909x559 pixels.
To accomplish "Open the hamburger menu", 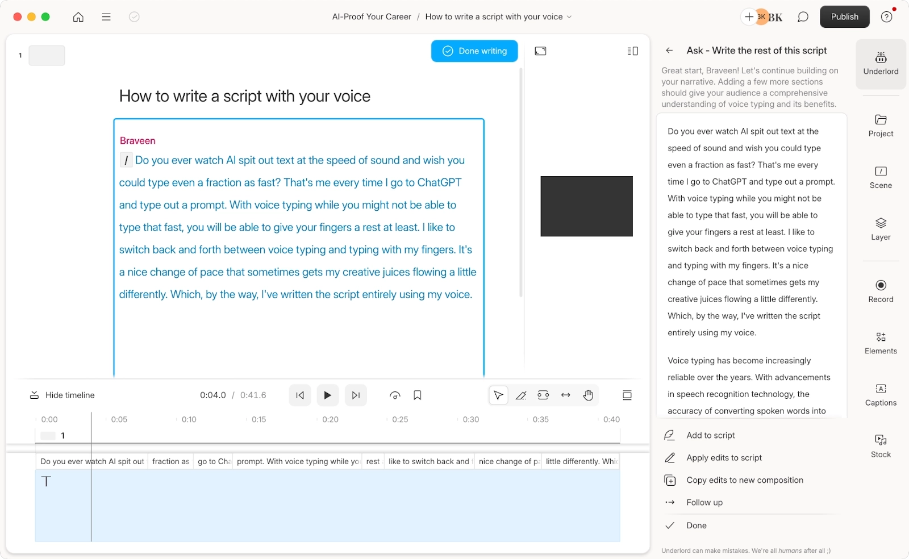I will click(x=106, y=16).
